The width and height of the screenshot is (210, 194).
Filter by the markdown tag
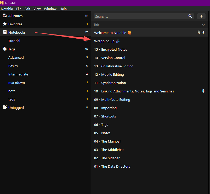[x=46, y=83]
